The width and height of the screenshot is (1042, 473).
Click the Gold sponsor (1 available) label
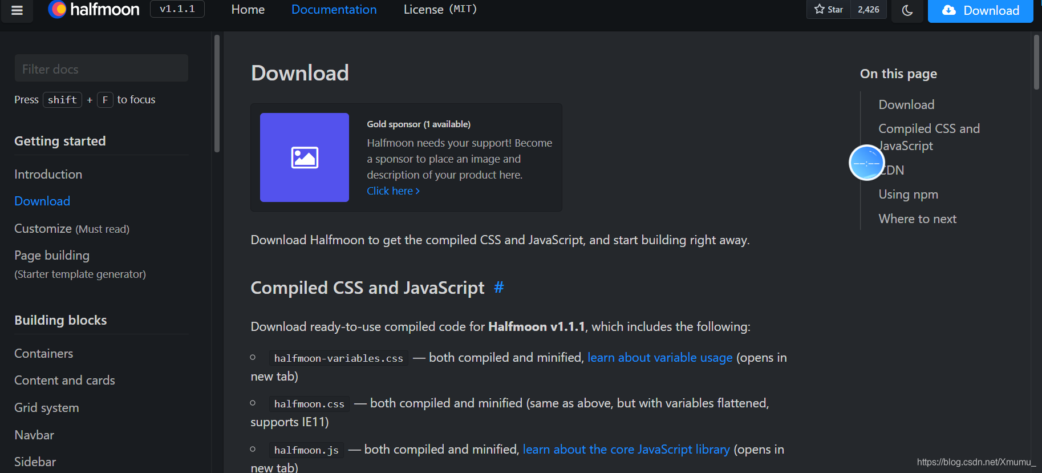pyautogui.click(x=419, y=124)
